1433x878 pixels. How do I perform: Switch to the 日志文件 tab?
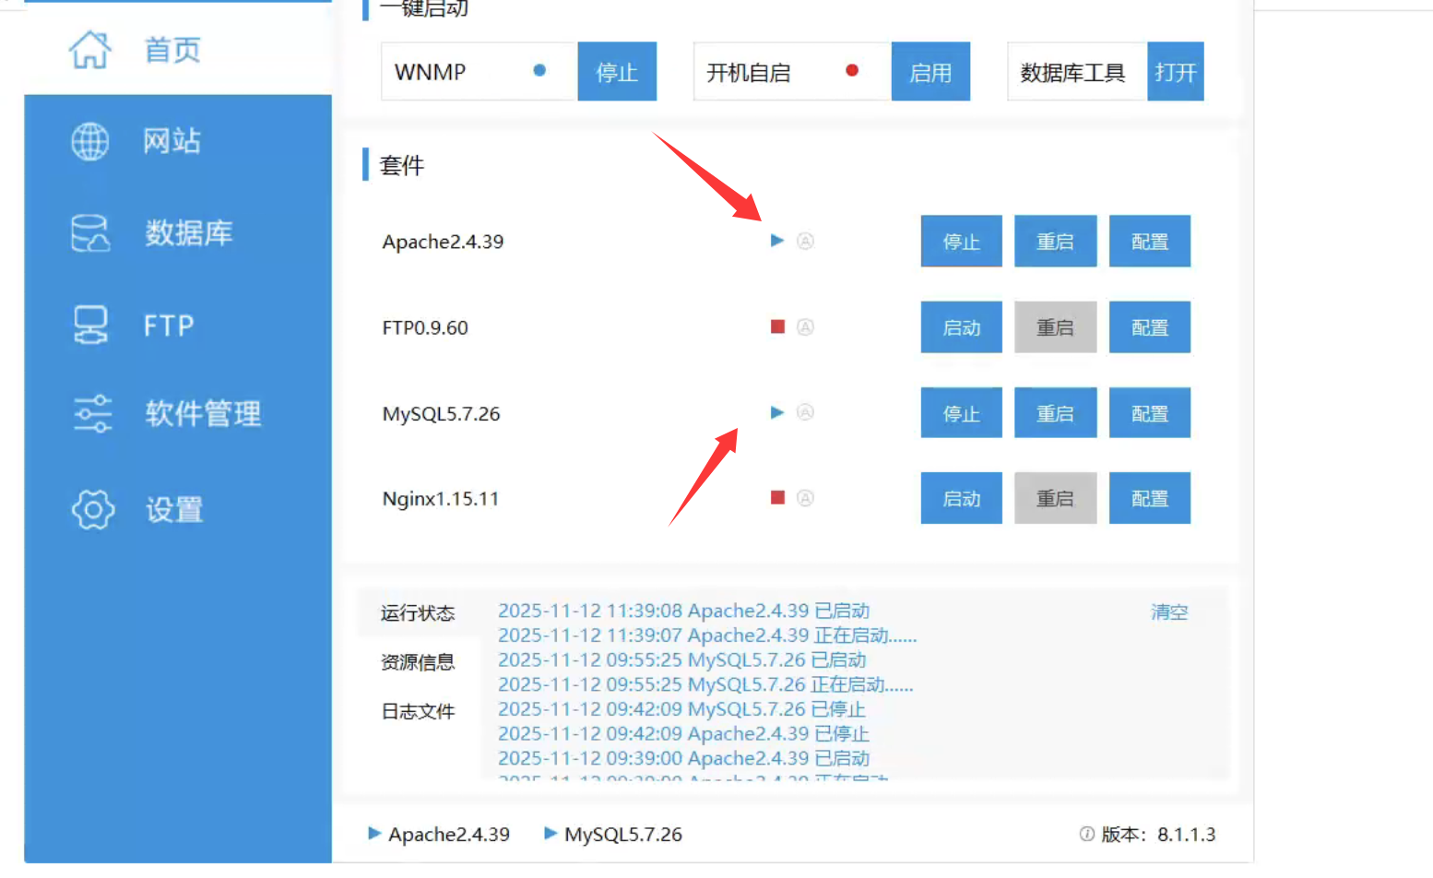click(418, 711)
